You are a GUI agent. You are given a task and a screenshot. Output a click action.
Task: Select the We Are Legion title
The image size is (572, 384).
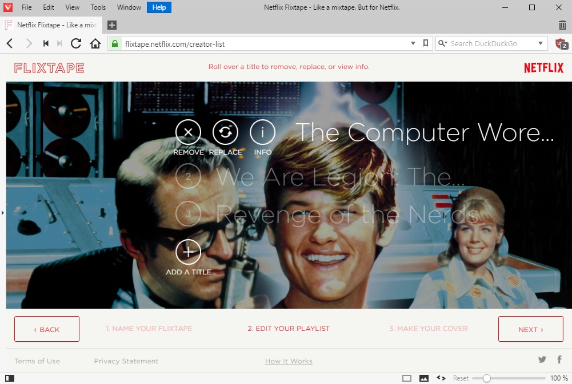pyautogui.click(x=341, y=177)
